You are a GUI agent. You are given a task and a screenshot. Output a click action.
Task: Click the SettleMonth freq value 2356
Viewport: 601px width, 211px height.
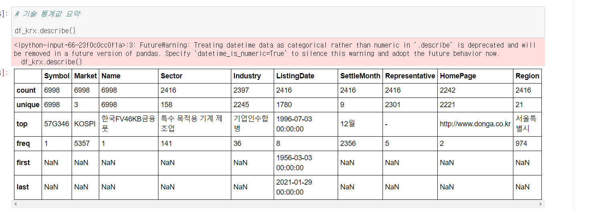click(x=360, y=143)
